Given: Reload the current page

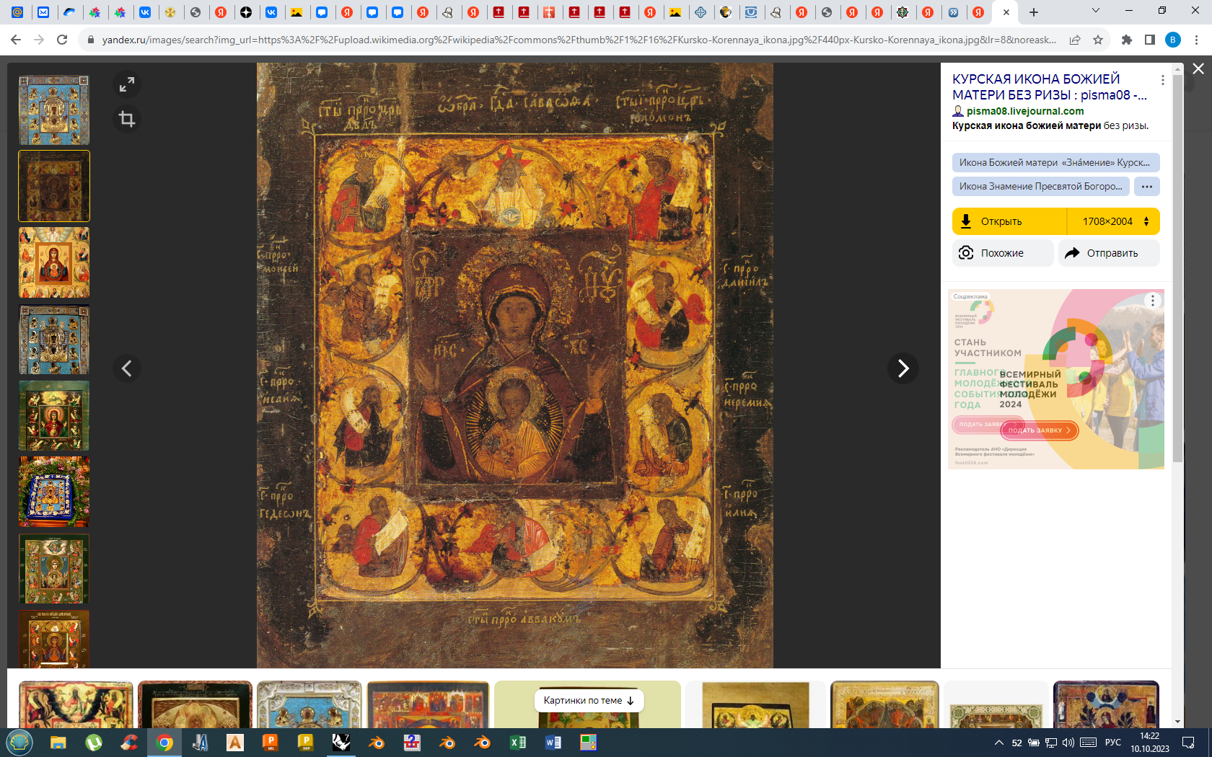Looking at the screenshot, I should click(x=62, y=40).
